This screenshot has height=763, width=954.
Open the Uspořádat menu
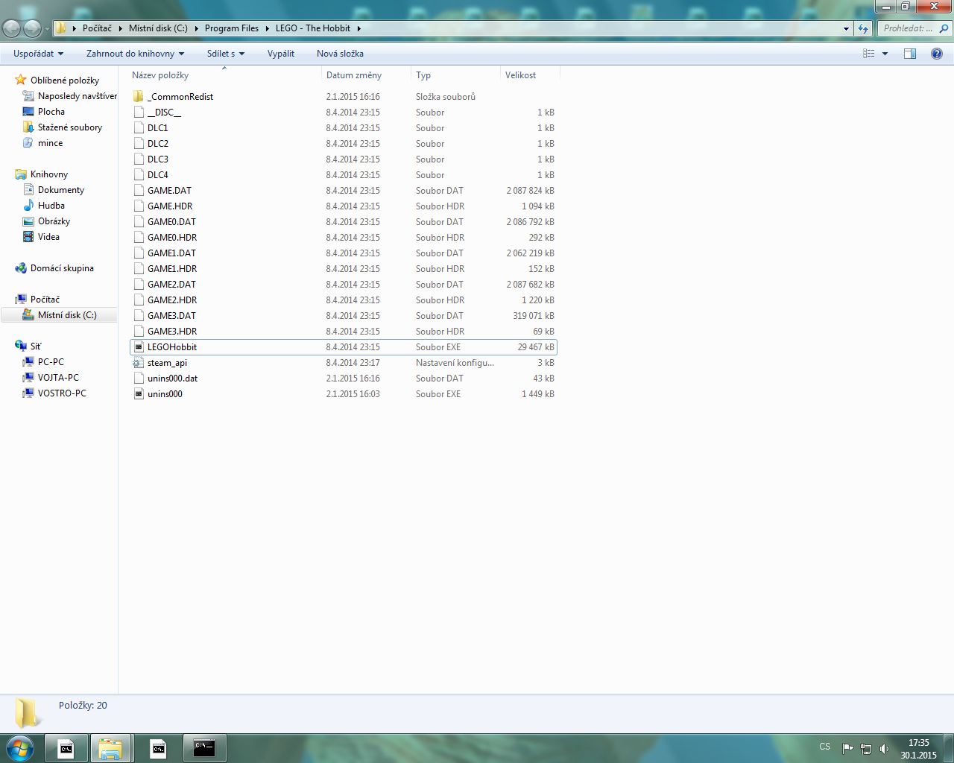click(x=38, y=54)
